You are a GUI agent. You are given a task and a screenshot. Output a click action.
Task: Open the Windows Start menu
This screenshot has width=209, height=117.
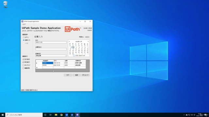click(x=3, y=115)
